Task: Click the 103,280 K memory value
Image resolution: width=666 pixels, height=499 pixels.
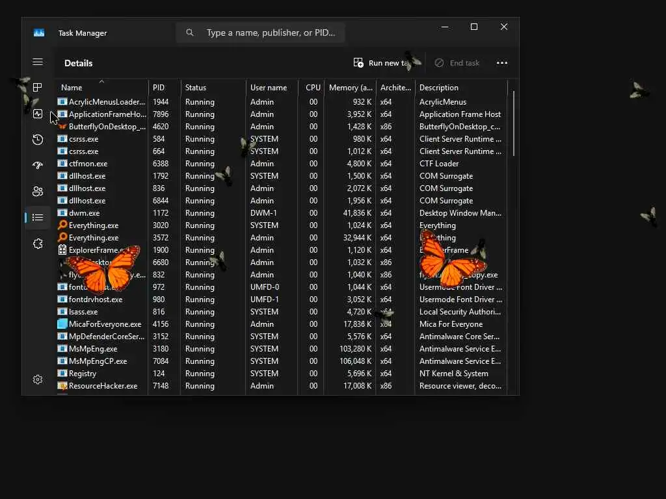Action: (356, 349)
